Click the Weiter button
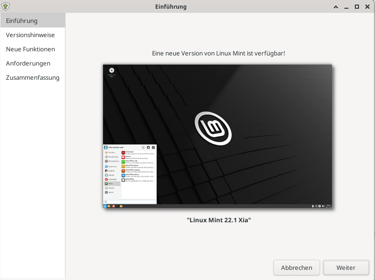Image resolution: width=375 pixels, height=280 pixels. (x=346, y=268)
